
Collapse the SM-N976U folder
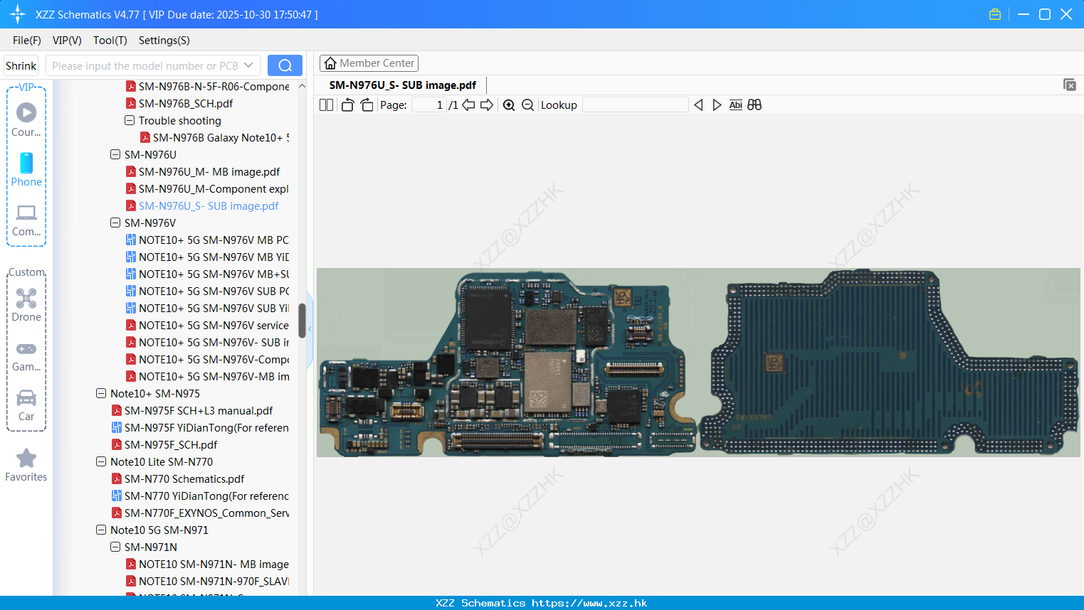click(115, 154)
